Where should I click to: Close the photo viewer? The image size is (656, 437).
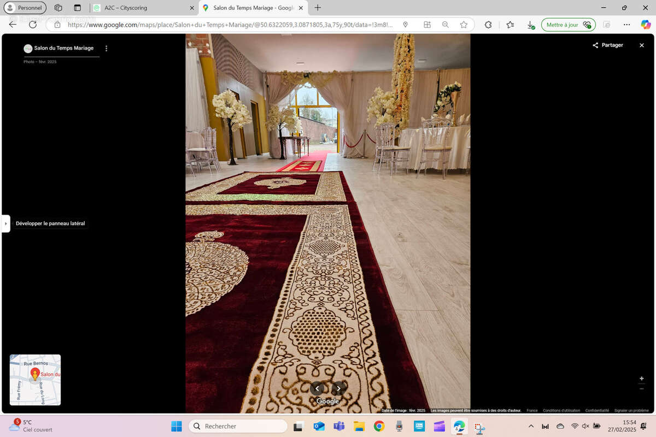tap(642, 45)
